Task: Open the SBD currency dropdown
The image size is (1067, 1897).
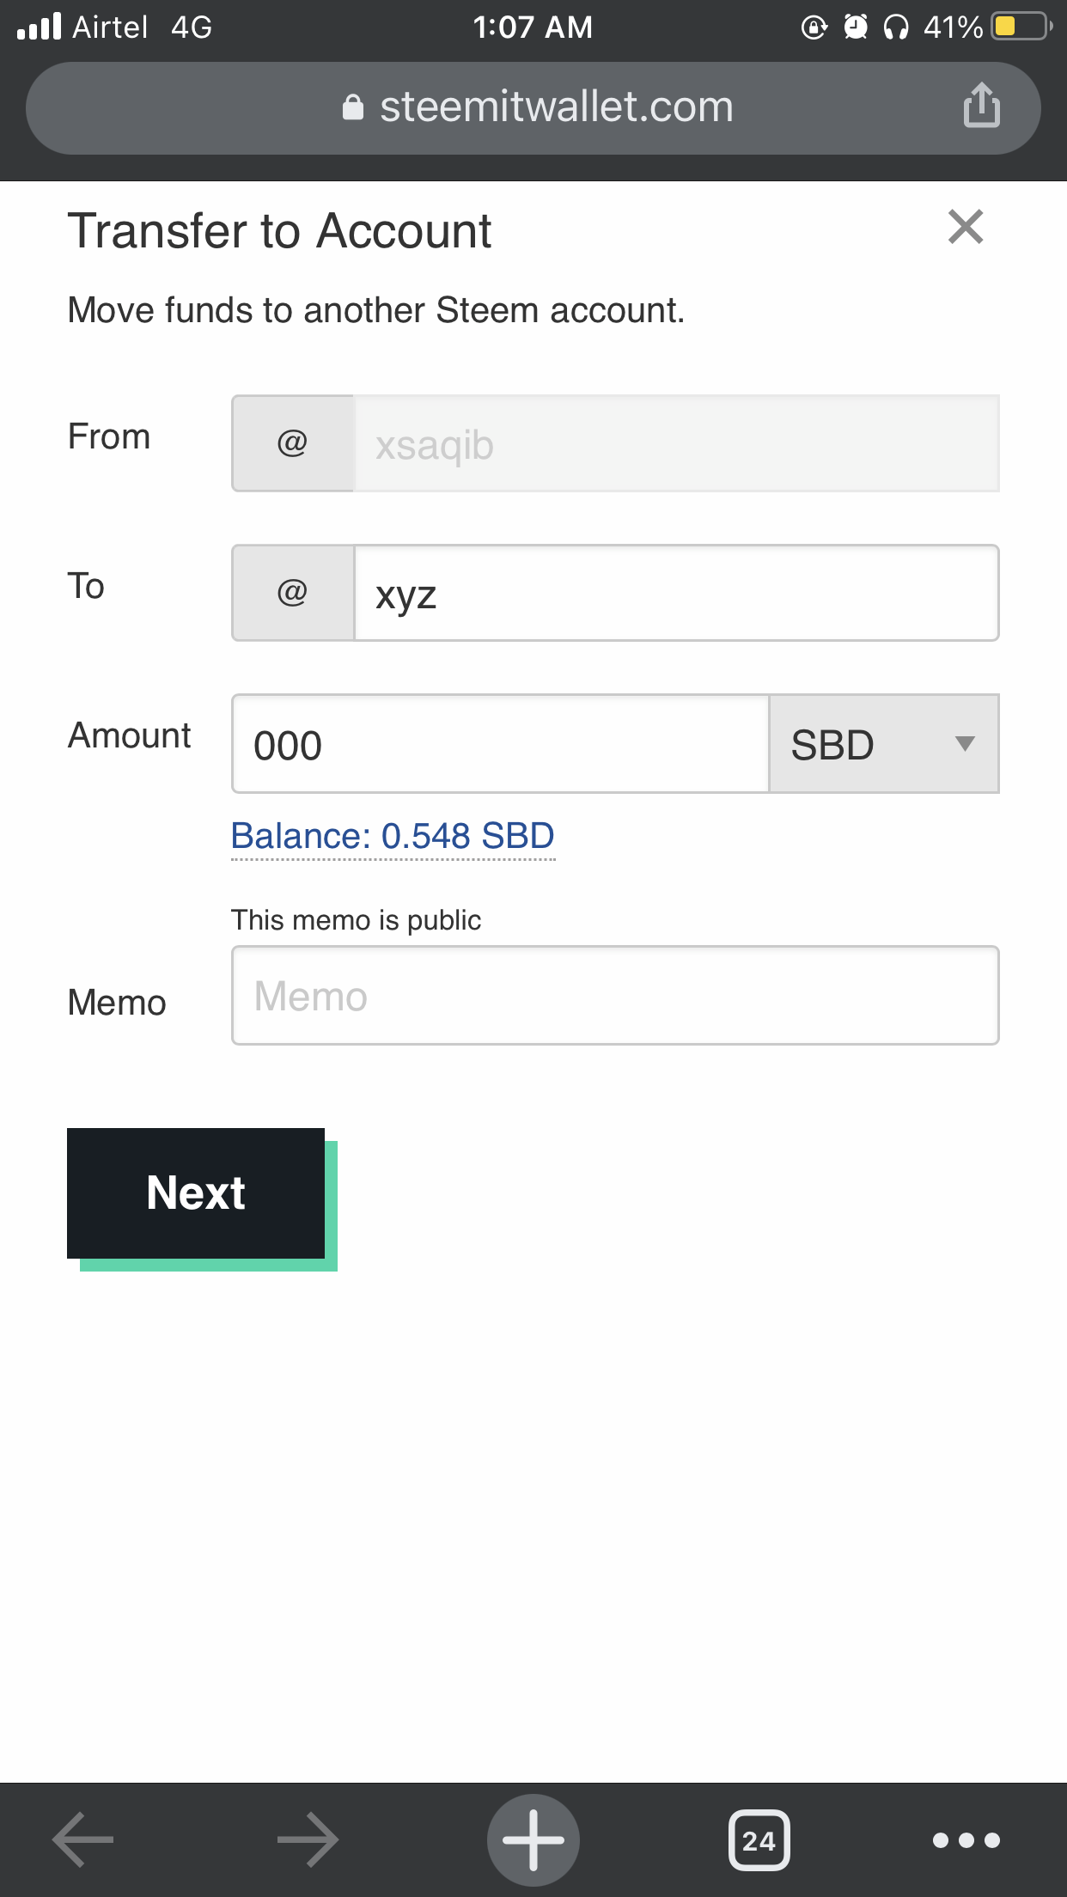Action: pos(883,744)
